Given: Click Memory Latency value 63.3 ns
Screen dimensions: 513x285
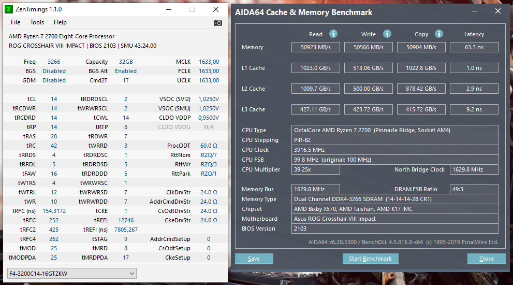Looking at the screenshot, I should (x=474, y=47).
